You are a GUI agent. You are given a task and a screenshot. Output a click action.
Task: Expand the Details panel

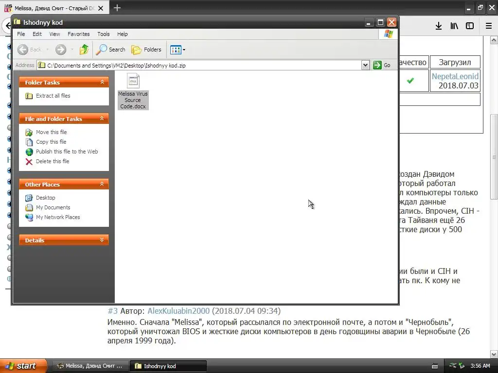coord(102,240)
